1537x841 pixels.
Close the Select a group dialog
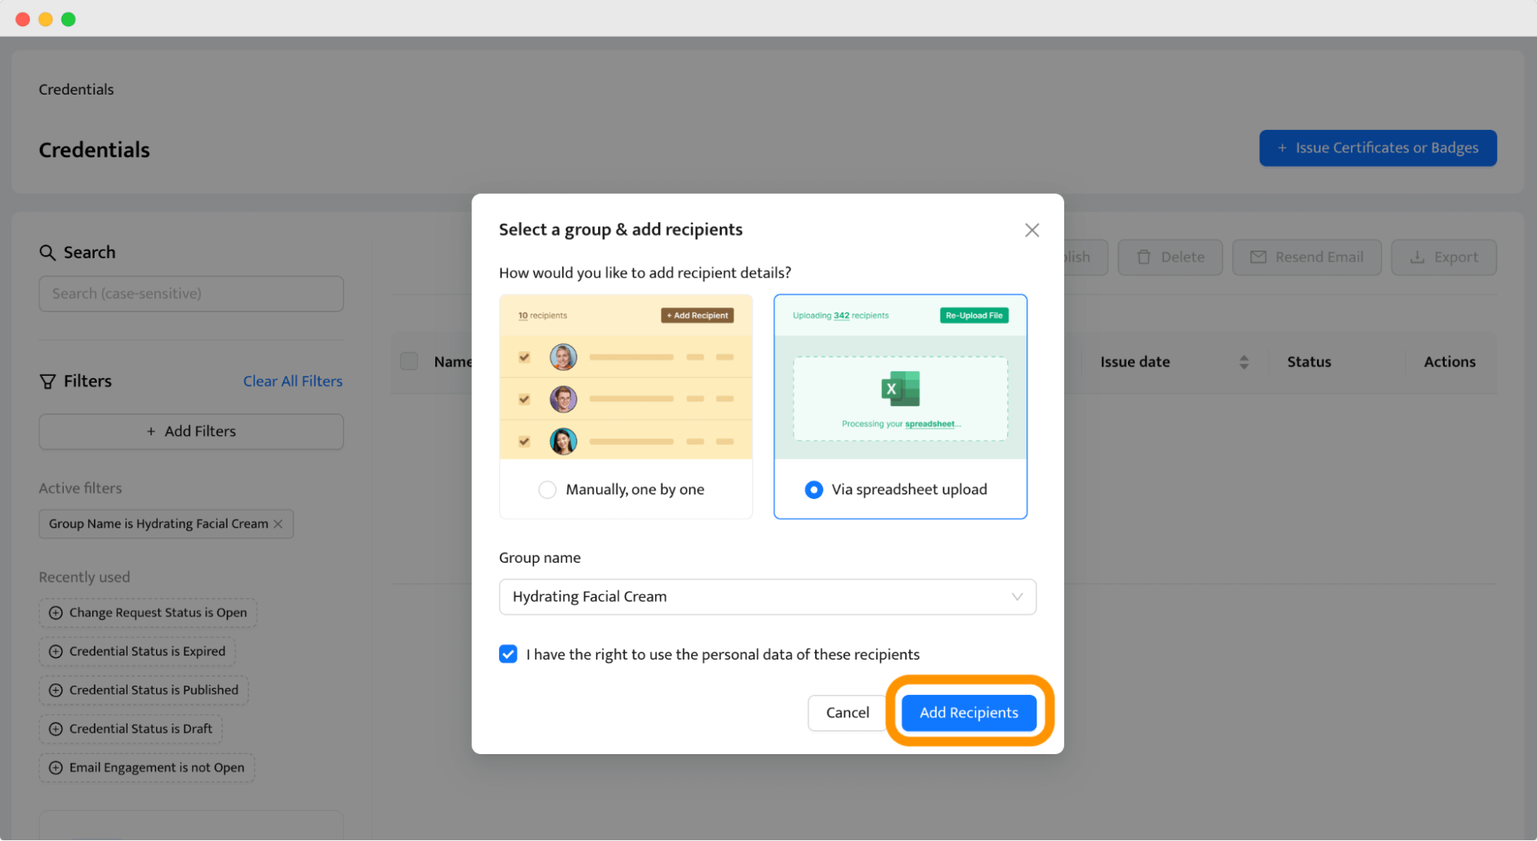point(1032,230)
